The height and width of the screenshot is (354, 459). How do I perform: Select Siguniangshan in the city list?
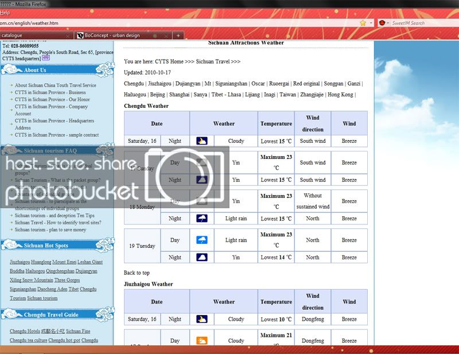click(x=231, y=83)
